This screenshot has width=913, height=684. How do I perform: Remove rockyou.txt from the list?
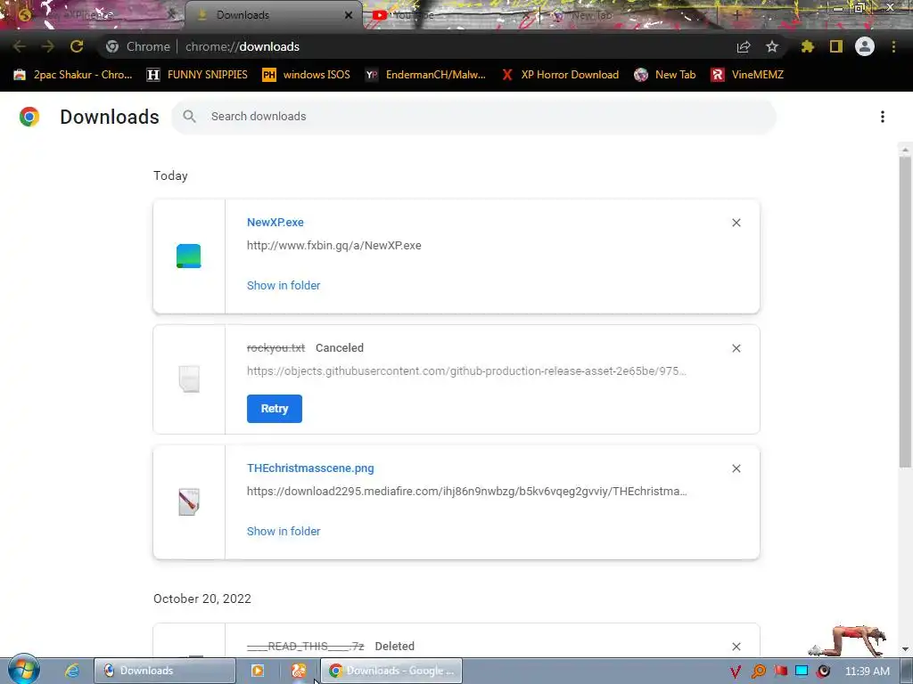pos(736,348)
